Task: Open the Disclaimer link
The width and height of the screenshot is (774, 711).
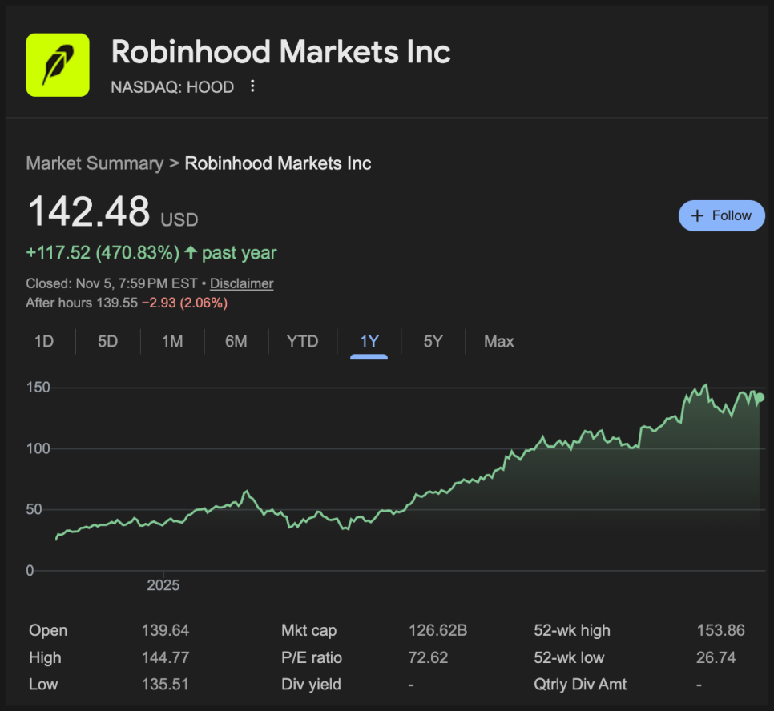Action: pos(241,283)
